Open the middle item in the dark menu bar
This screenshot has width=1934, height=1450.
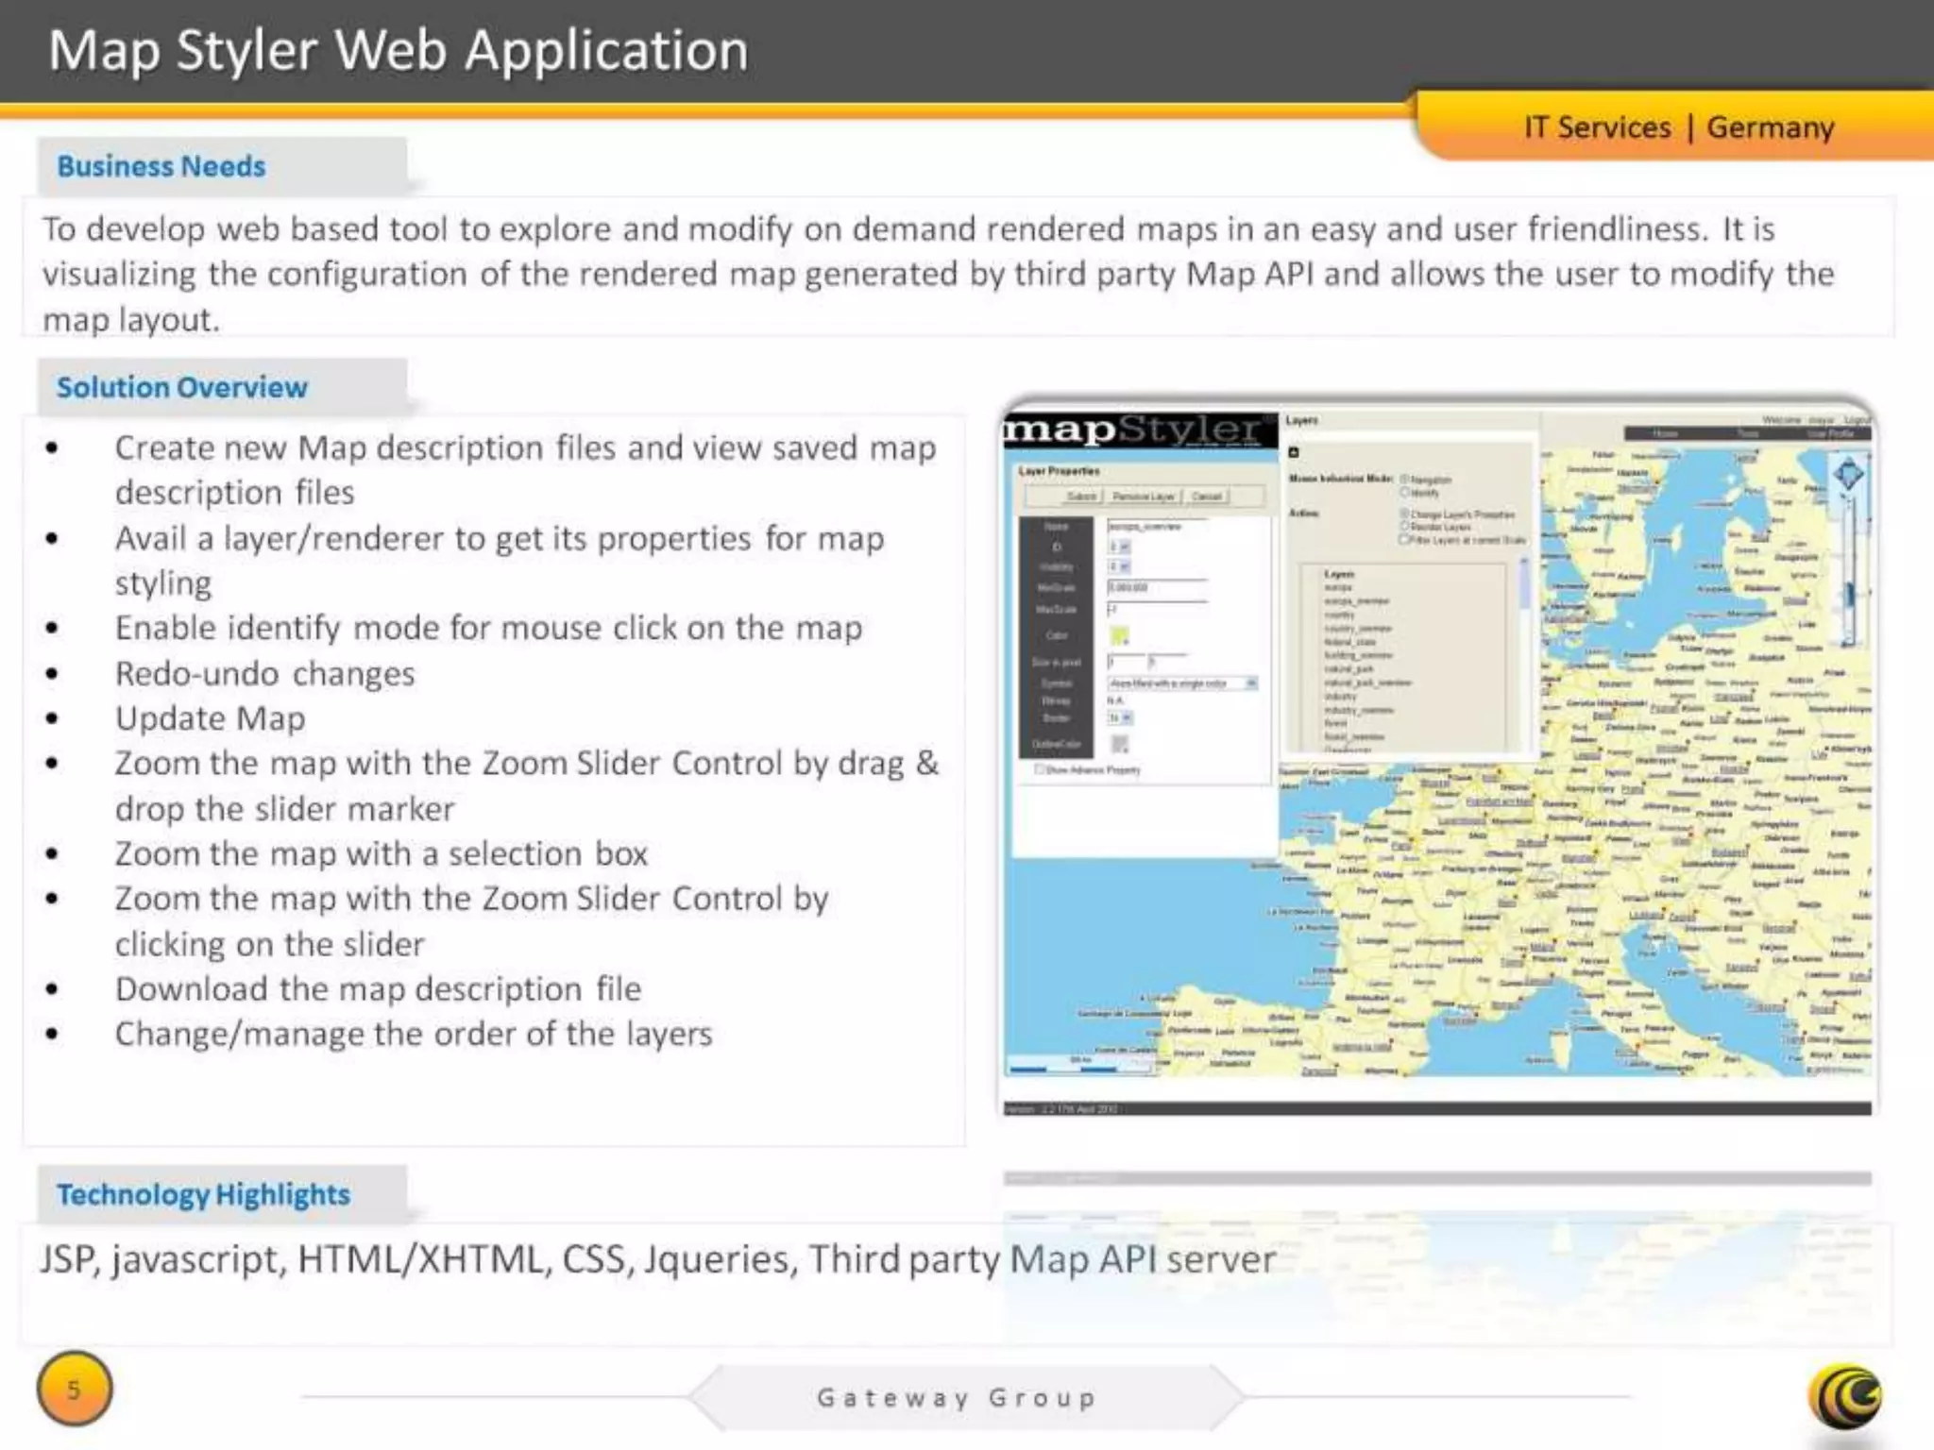(1748, 433)
